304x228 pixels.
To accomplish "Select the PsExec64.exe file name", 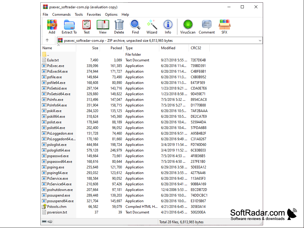I will (x=57, y=71).
